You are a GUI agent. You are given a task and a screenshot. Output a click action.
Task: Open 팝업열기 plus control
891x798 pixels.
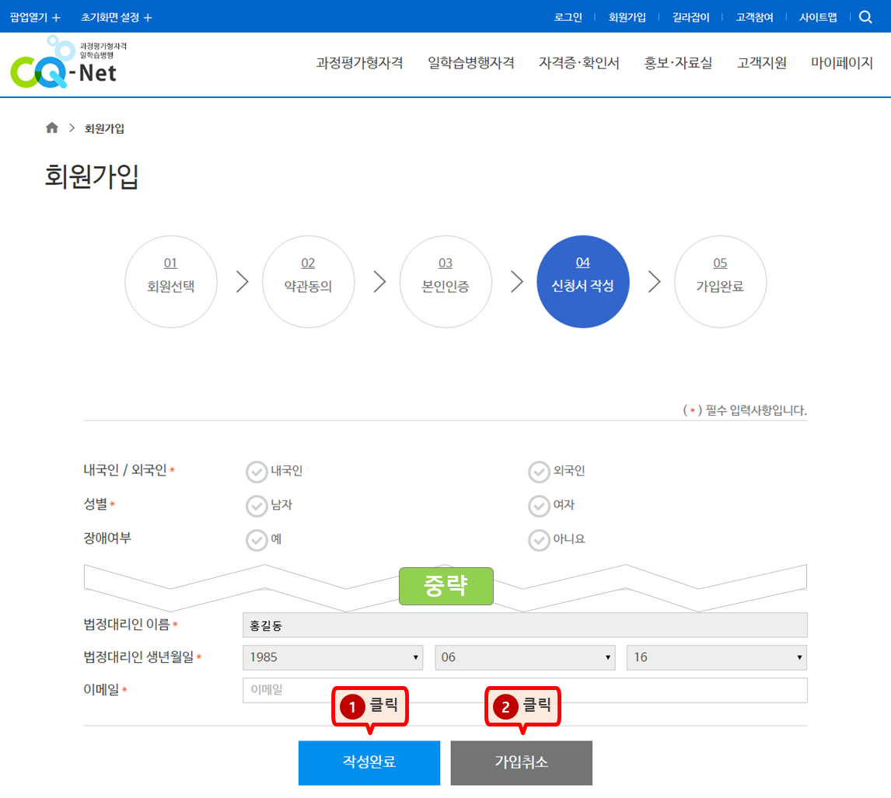point(35,17)
